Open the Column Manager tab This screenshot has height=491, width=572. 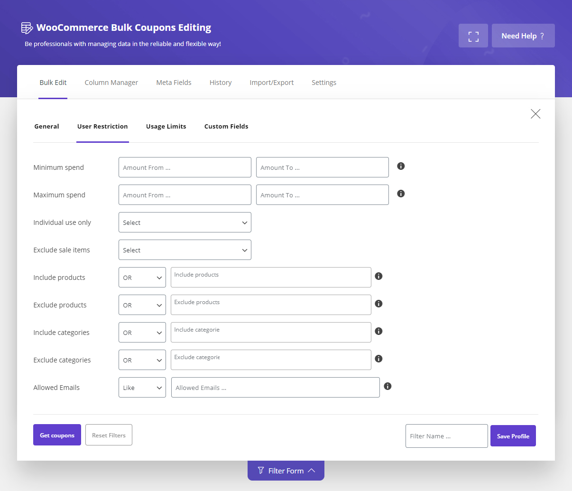click(x=111, y=83)
